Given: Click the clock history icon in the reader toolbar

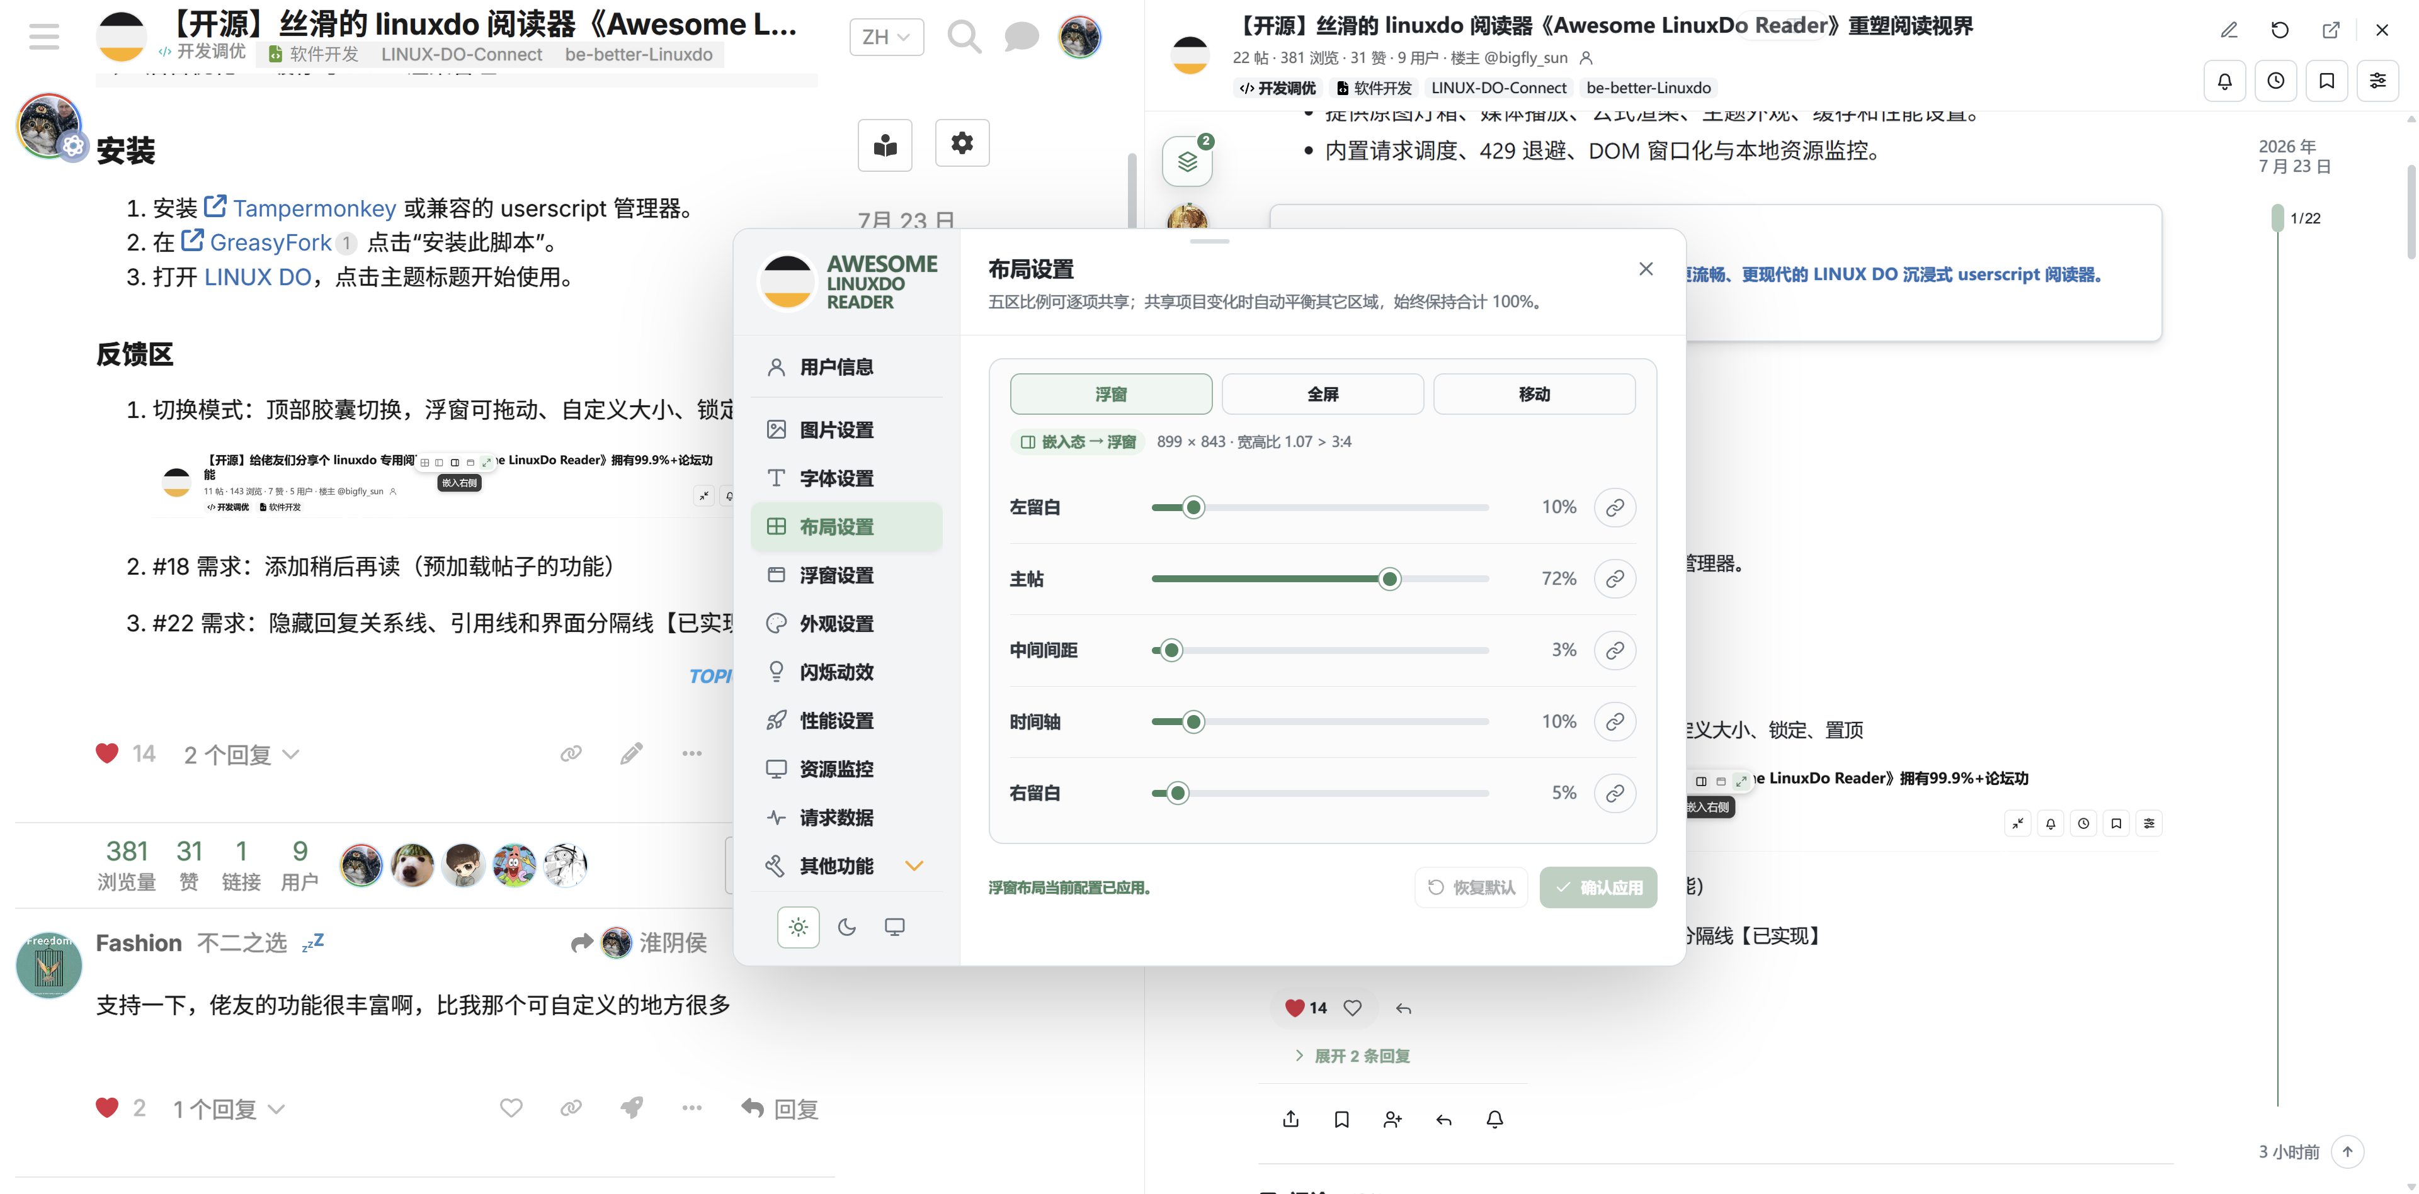Looking at the screenshot, I should coord(2275,81).
